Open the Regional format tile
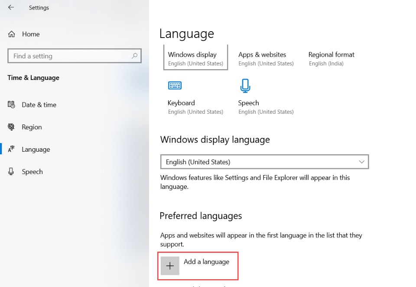 (331, 58)
